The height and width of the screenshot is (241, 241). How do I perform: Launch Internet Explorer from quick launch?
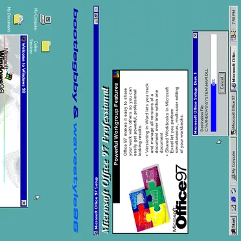tap(234, 199)
